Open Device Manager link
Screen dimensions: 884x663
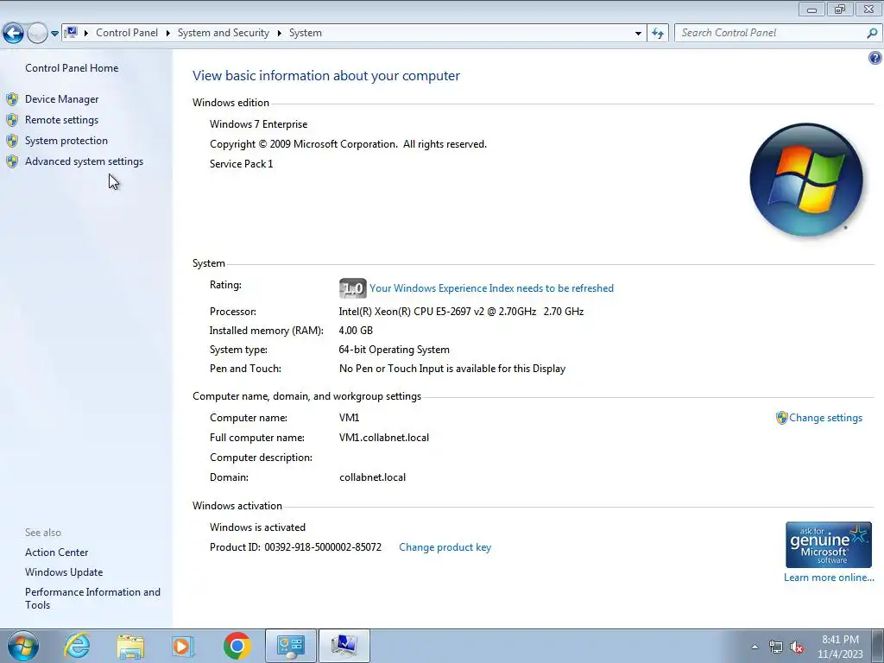[61, 99]
